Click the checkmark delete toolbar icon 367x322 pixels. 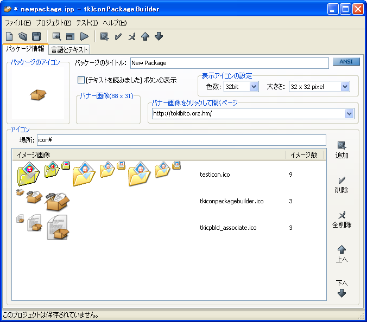(118, 36)
